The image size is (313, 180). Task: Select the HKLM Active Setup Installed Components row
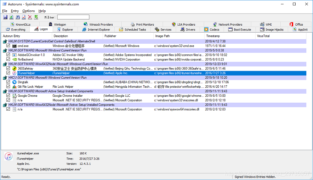[154, 91]
